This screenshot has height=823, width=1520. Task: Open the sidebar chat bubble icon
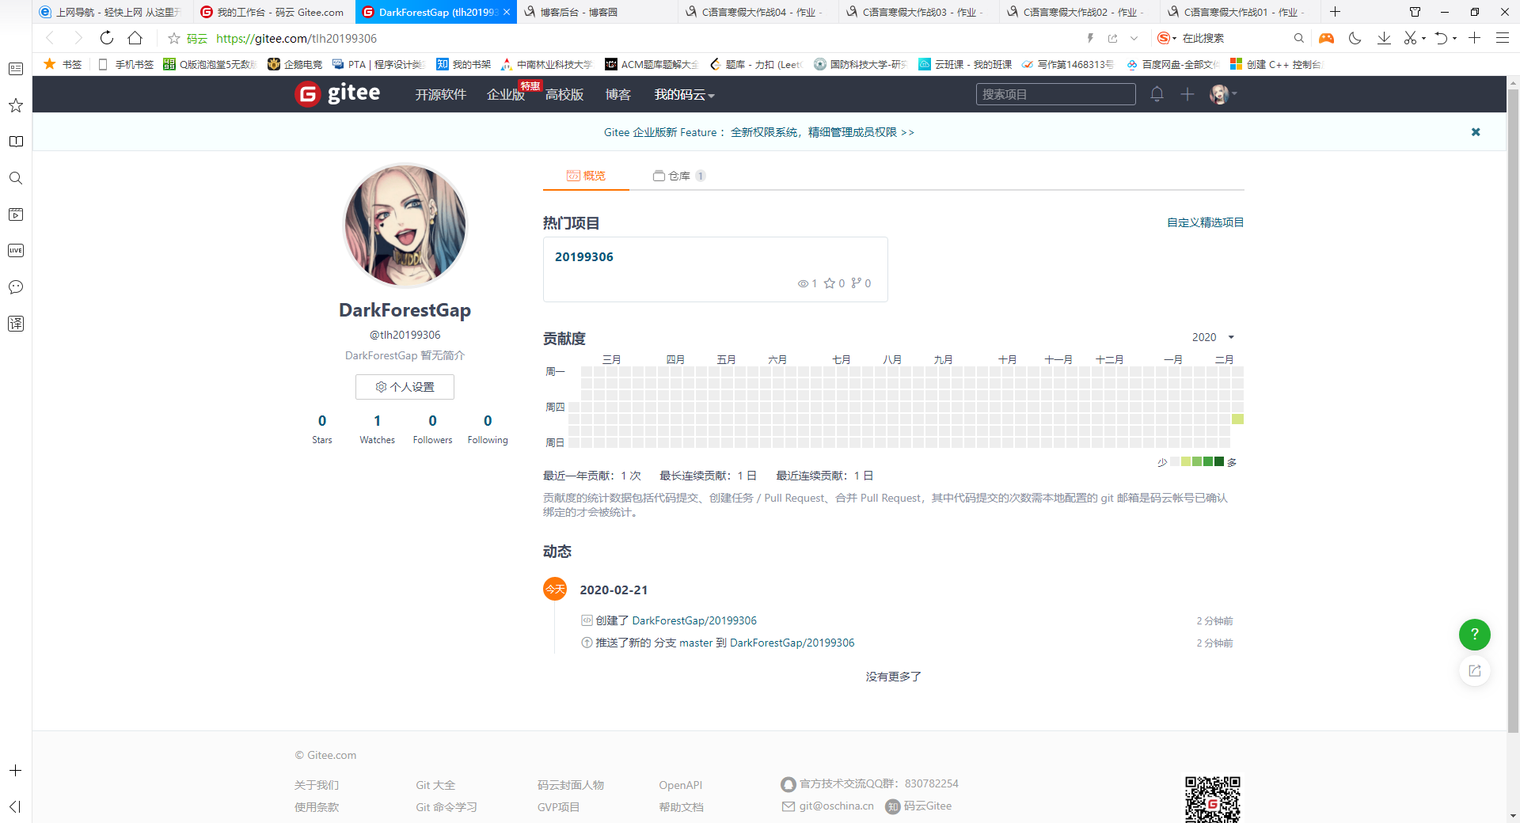tap(16, 287)
